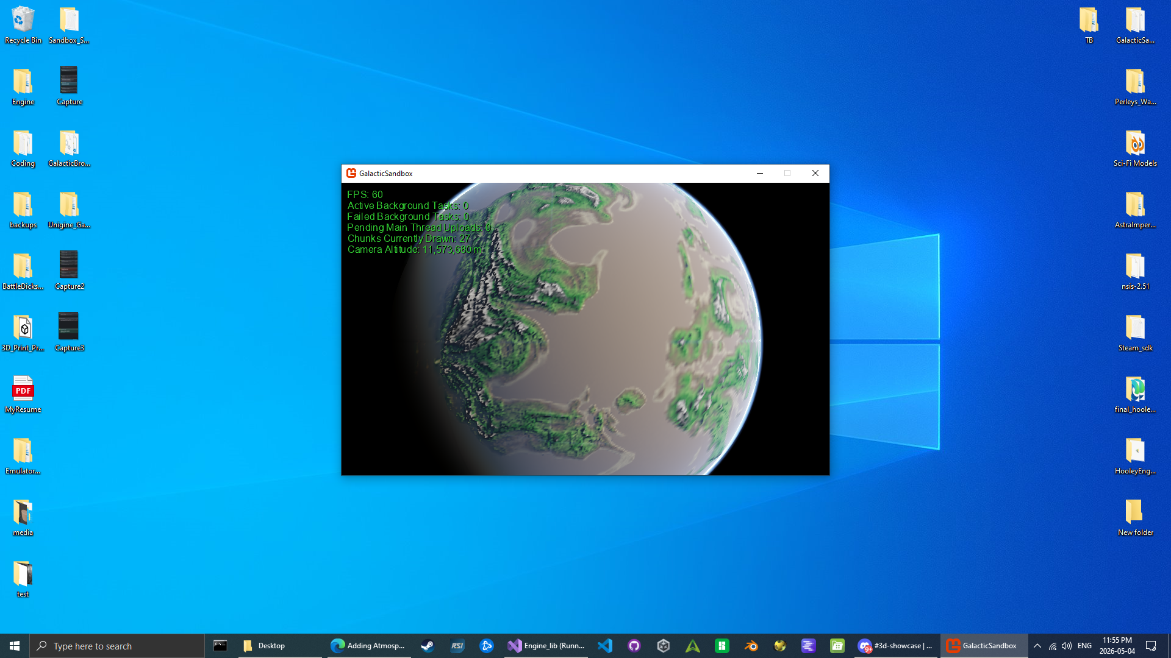Open Steam from the taskbar
Screen dimensions: 1171x658
(428, 646)
